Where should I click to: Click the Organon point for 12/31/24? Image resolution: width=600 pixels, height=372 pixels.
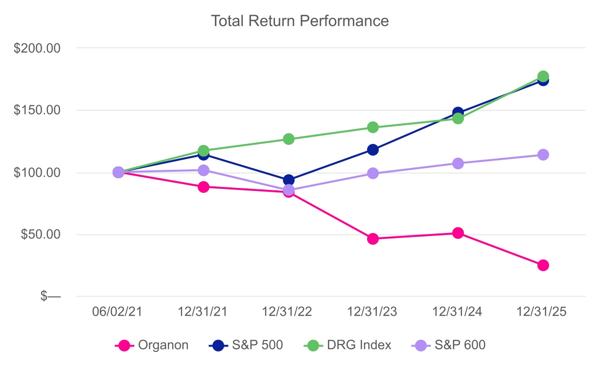pos(458,233)
